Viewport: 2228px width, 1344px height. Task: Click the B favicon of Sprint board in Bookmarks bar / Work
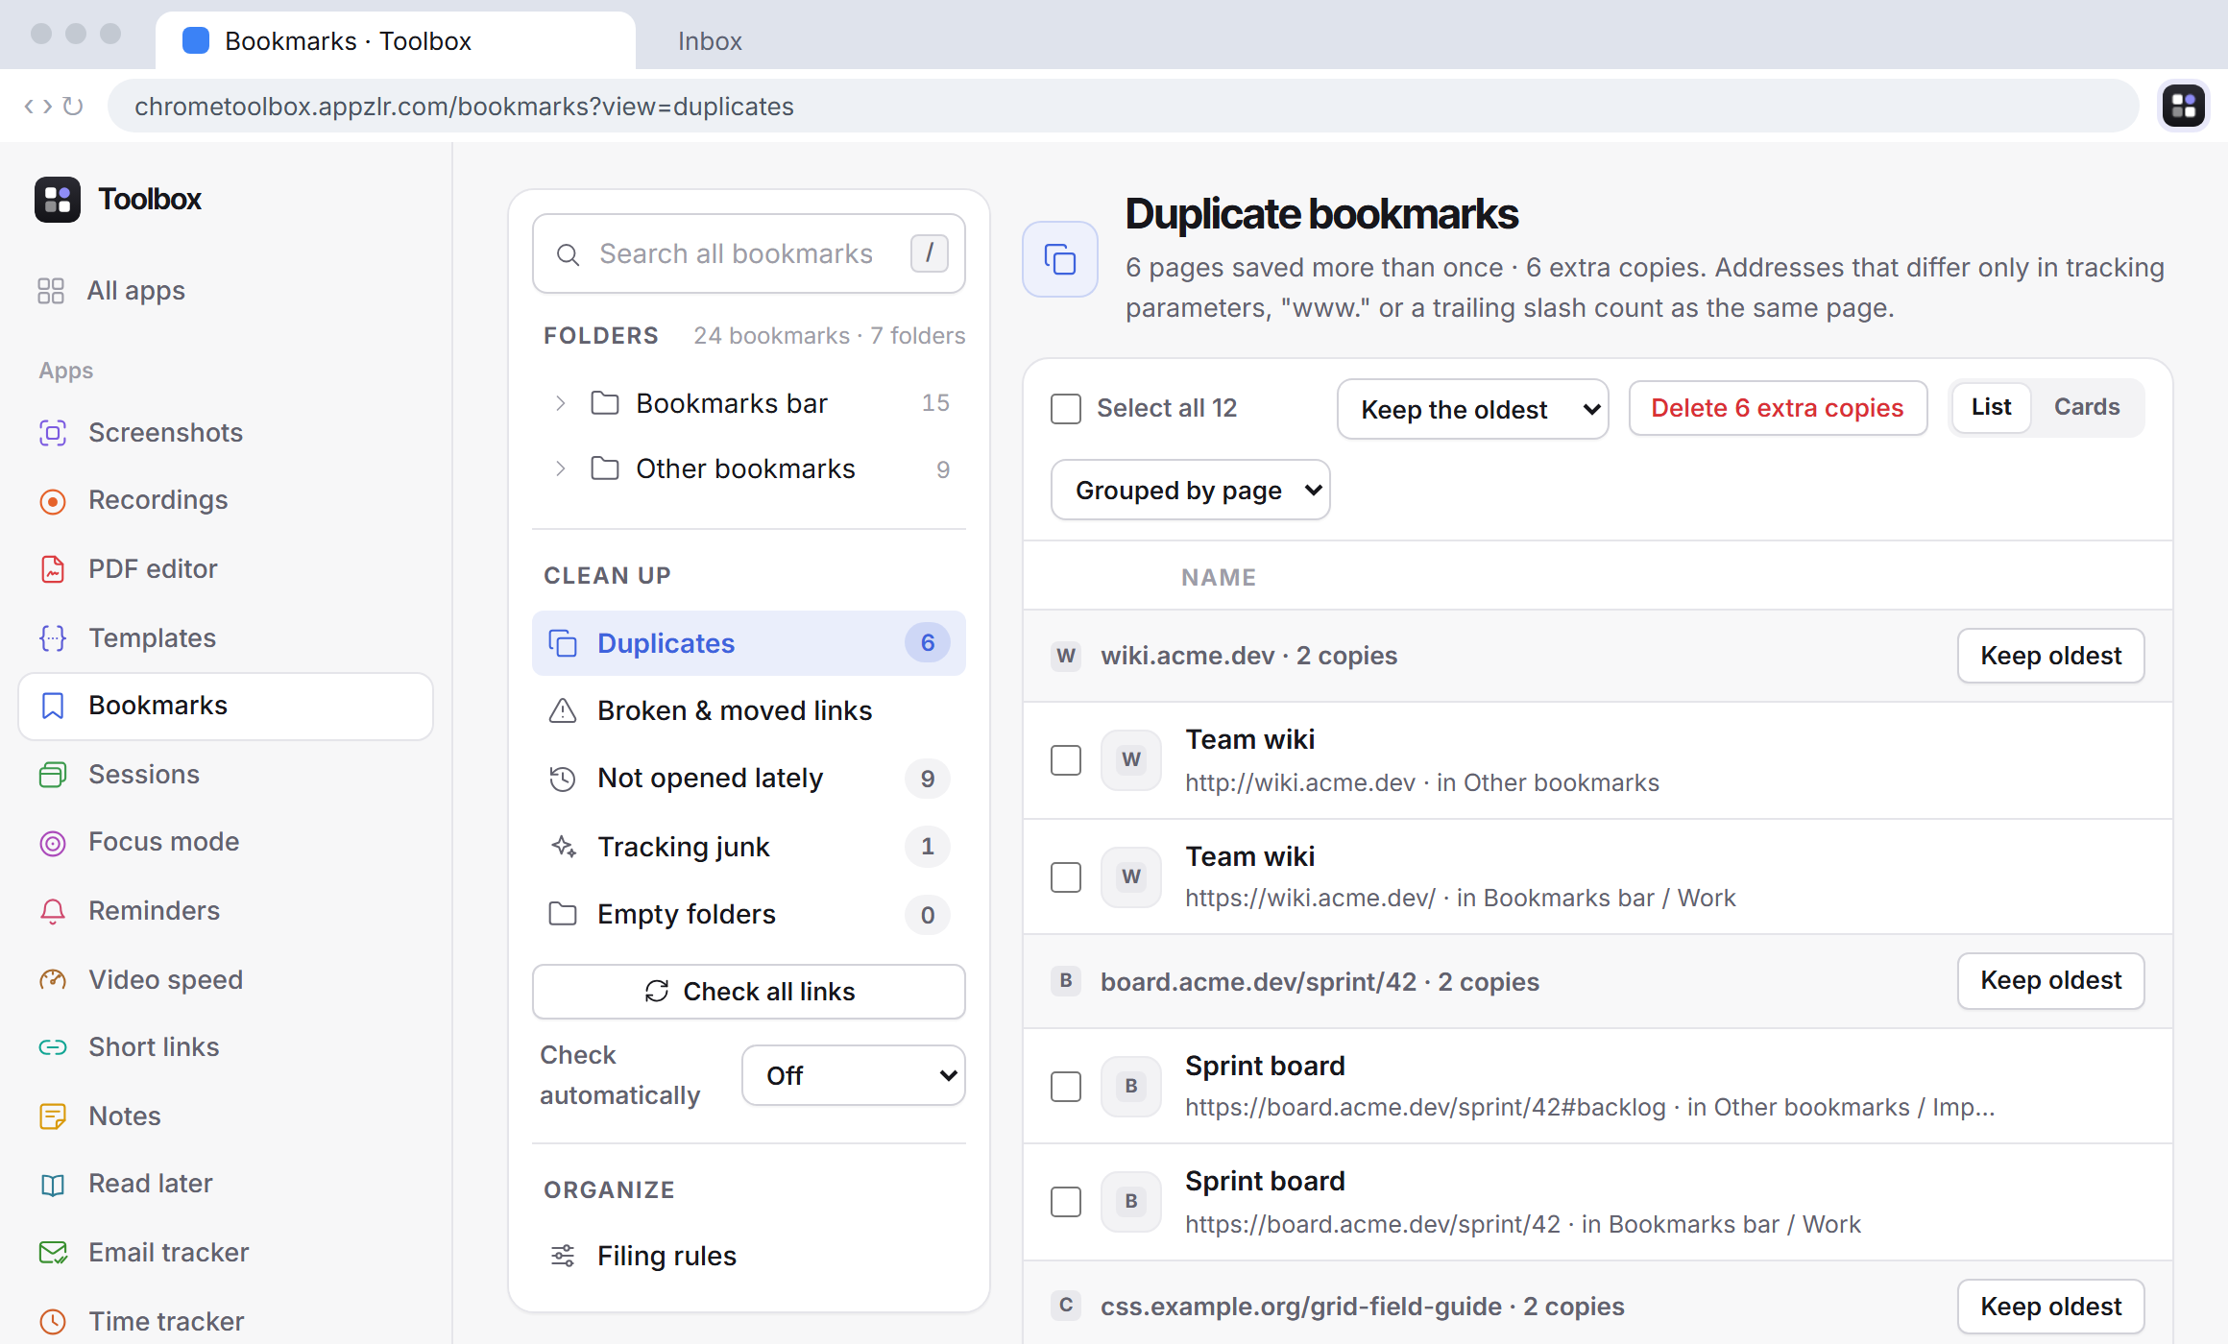1131,1202
